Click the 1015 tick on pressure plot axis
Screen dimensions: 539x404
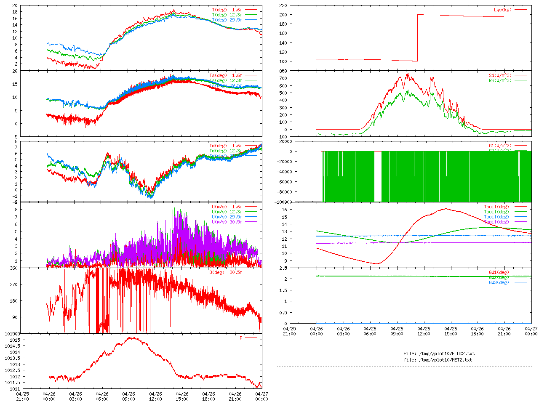click(15, 340)
